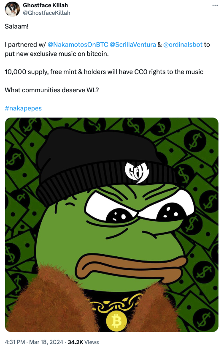
Task: Open the @ScrillaVentura mention
Action: [133, 44]
